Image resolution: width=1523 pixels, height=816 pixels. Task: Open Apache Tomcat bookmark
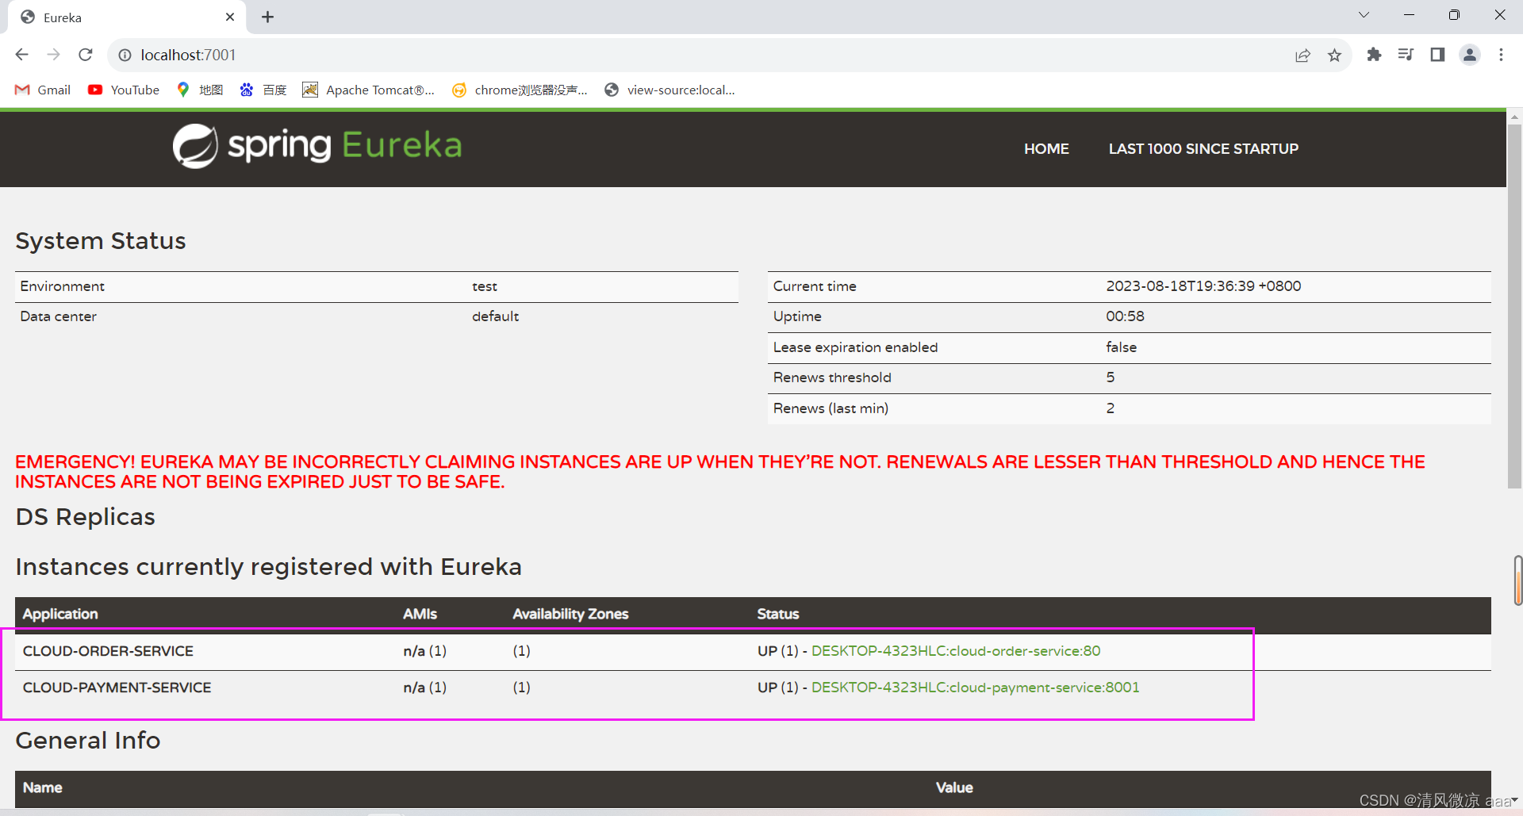pyautogui.click(x=369, y=90)
